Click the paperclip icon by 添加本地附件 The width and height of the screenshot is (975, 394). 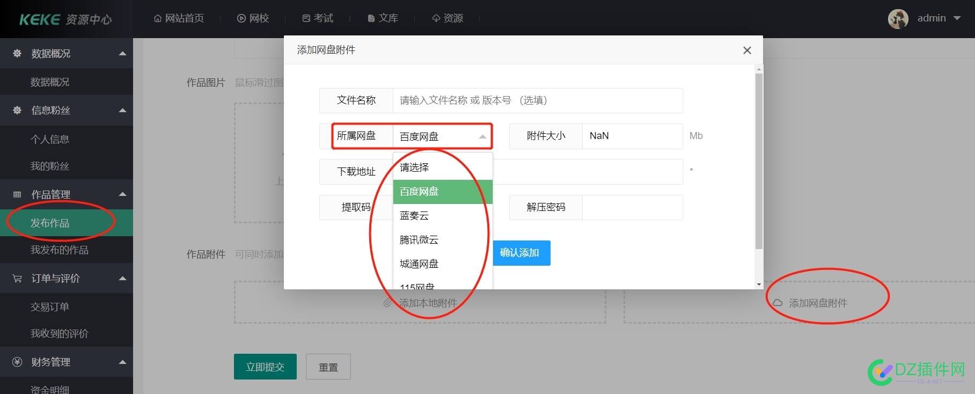pyautogui.click(x=387, y=303)
